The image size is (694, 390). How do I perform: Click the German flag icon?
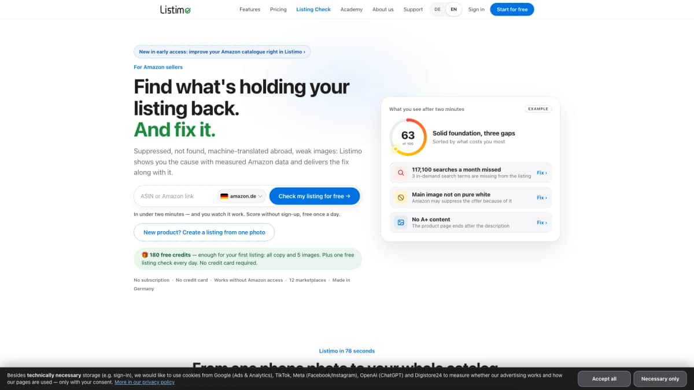click(x=224, y=196)
